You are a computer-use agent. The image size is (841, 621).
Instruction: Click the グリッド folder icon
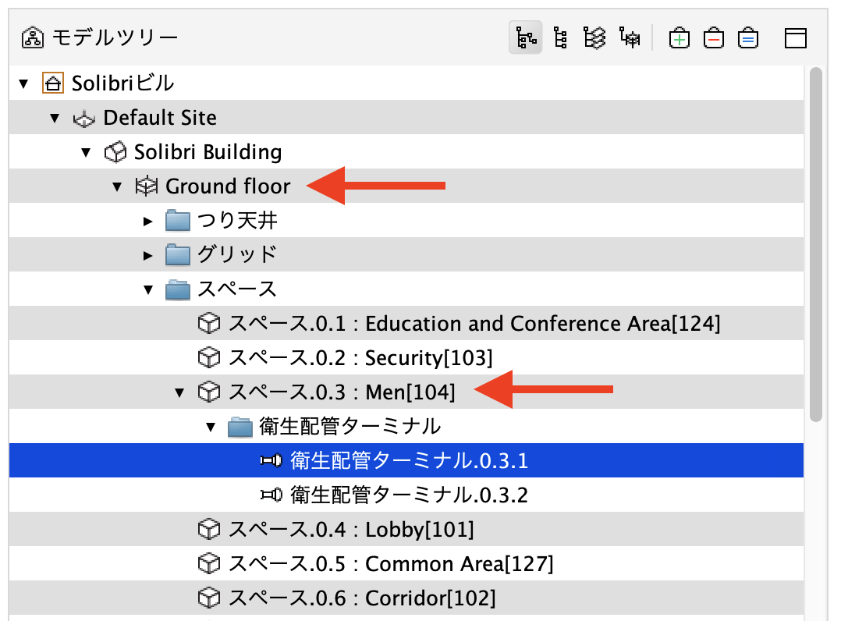(x=178, y=255)
